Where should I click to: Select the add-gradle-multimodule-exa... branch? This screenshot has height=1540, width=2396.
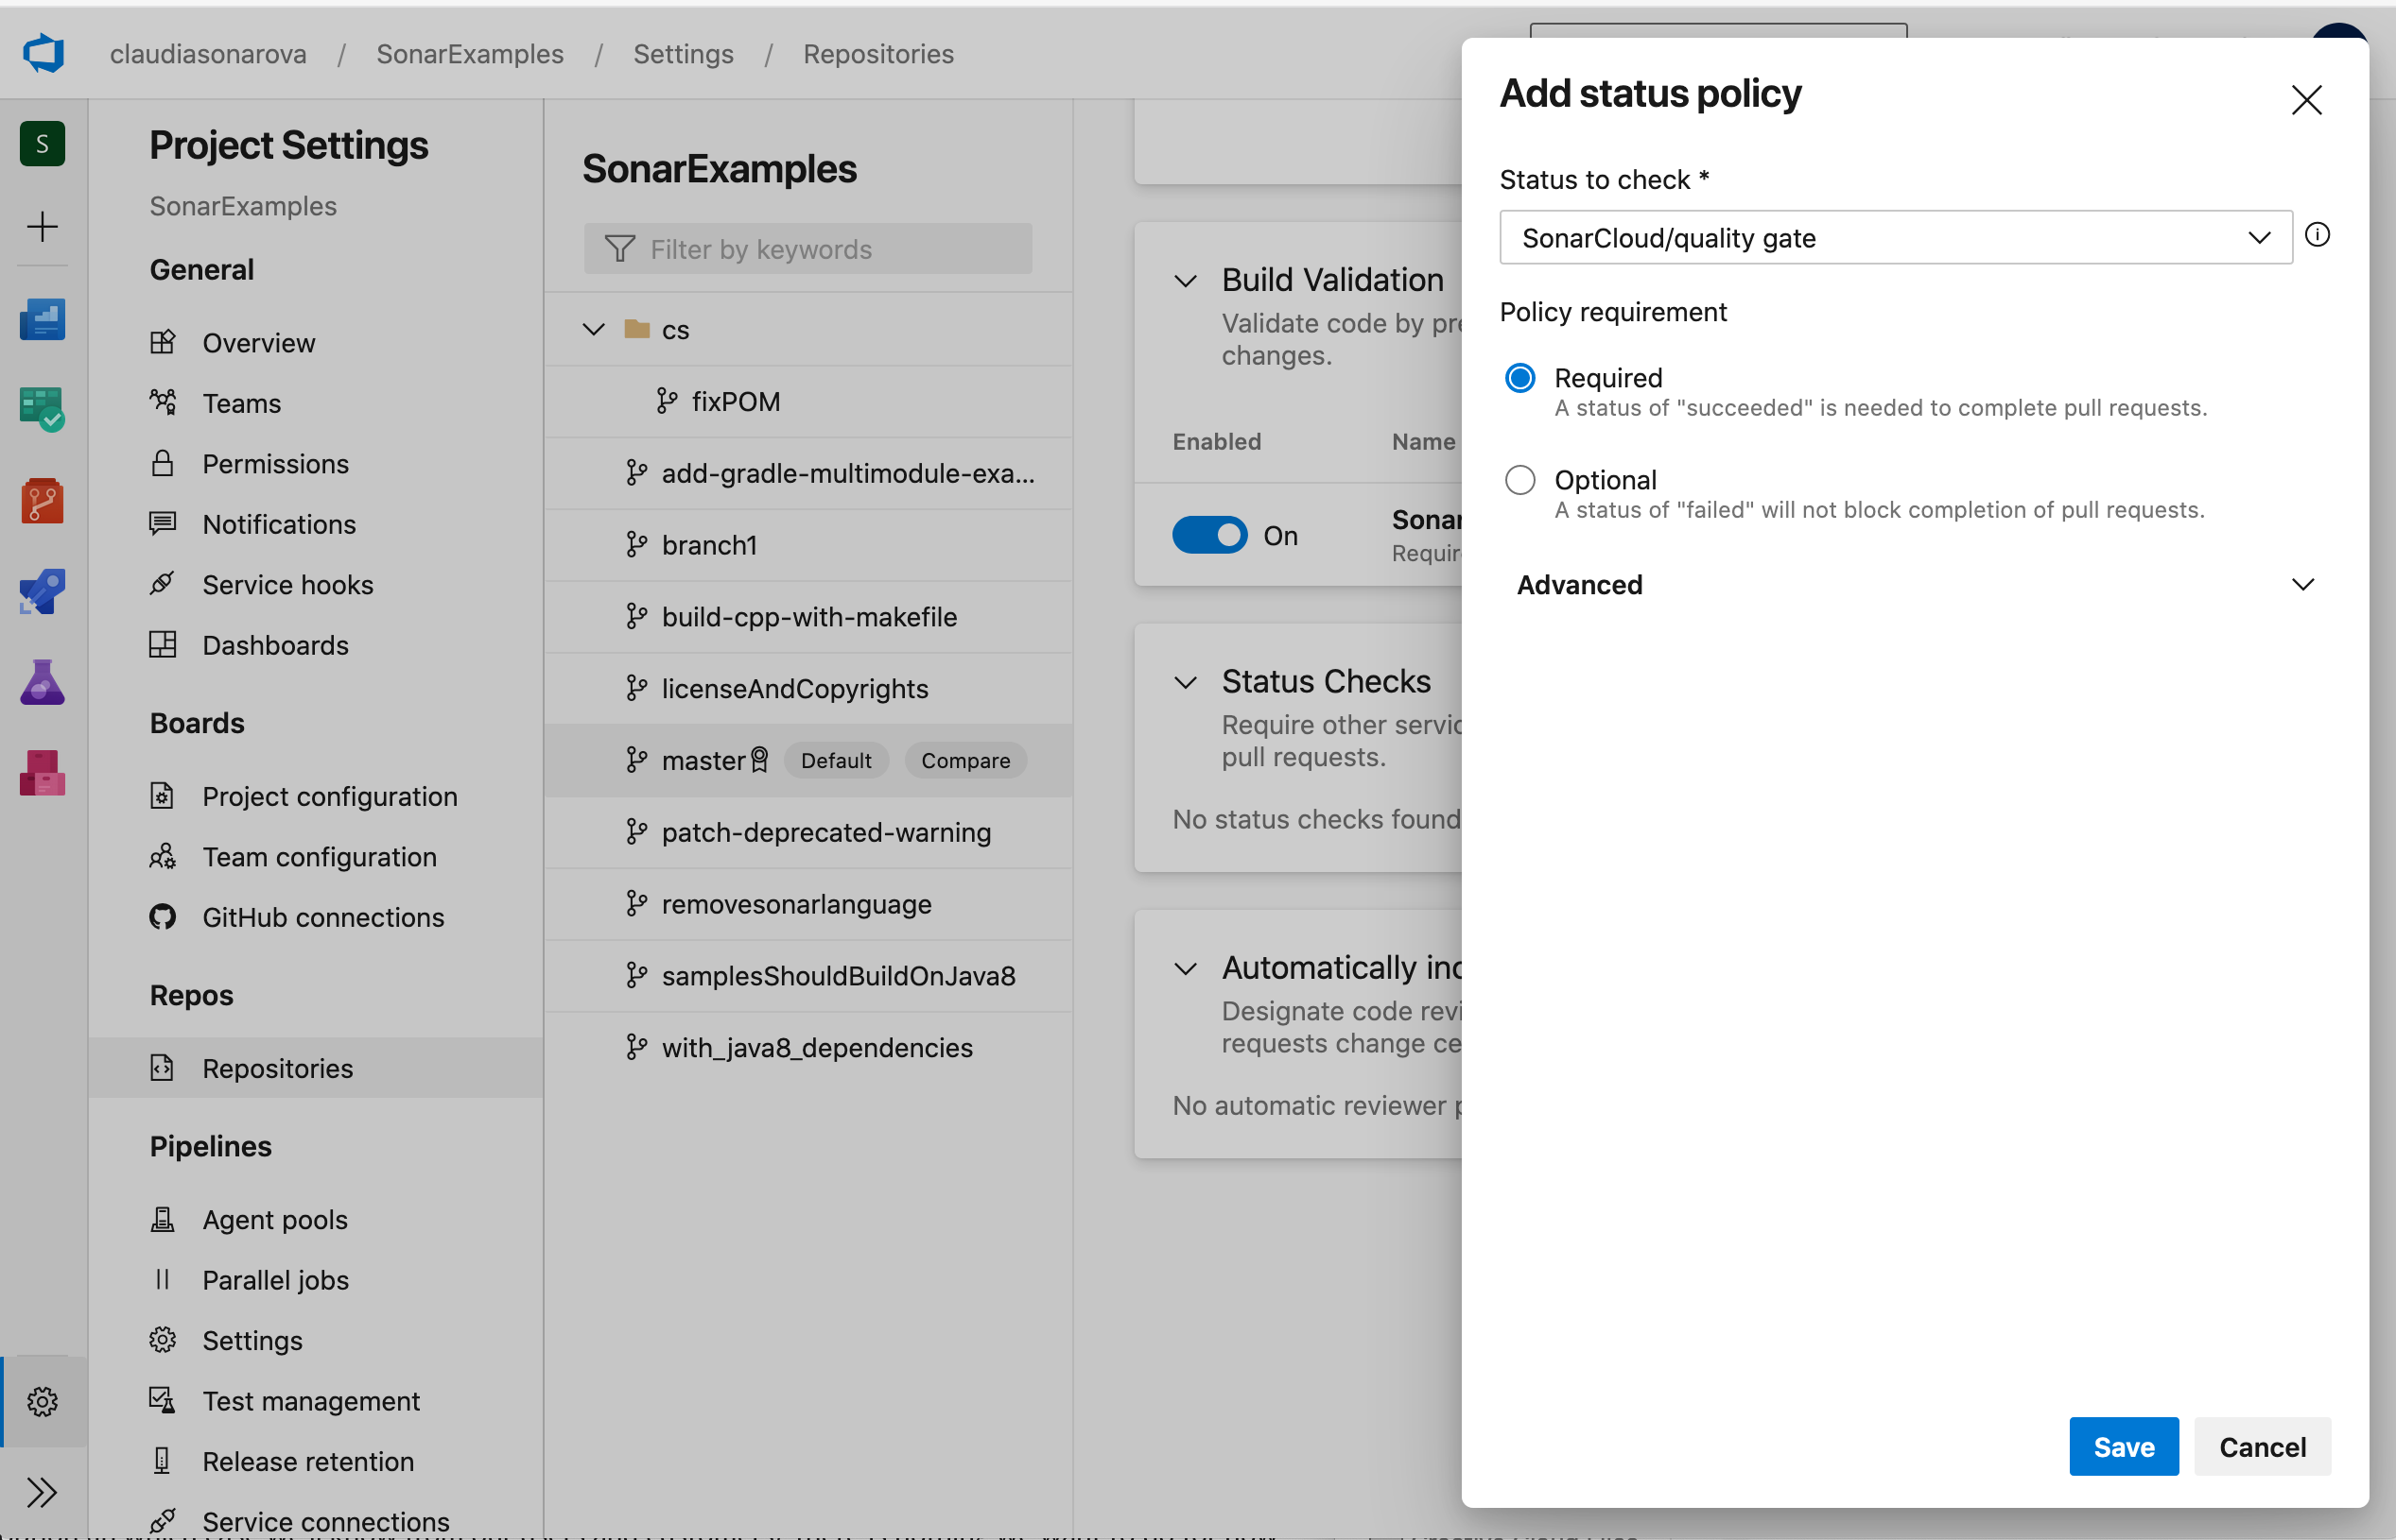pos(807,472)
